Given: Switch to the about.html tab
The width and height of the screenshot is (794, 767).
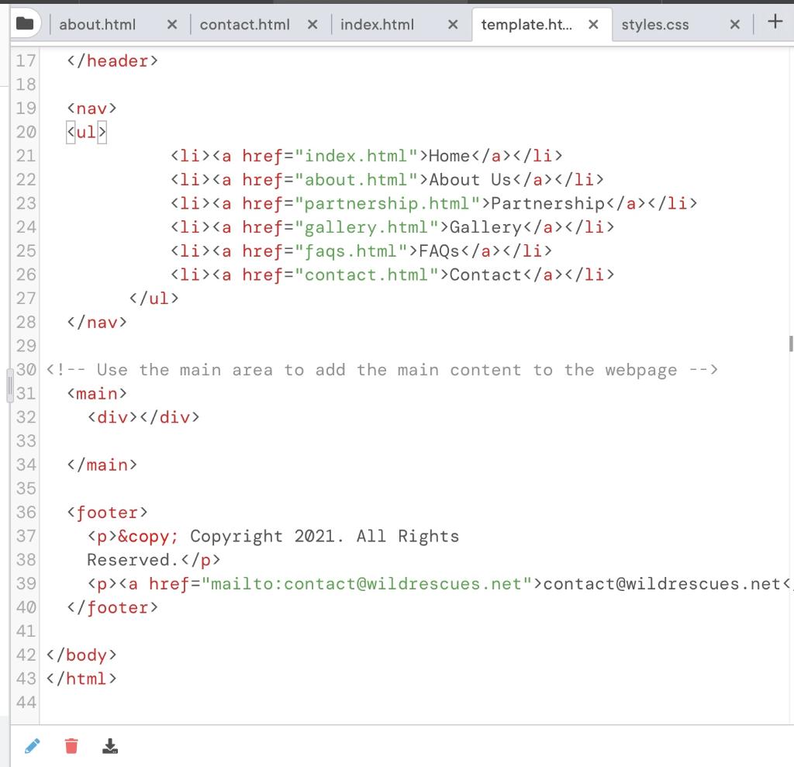Looking at the screenshot, I should click(97, 24).
